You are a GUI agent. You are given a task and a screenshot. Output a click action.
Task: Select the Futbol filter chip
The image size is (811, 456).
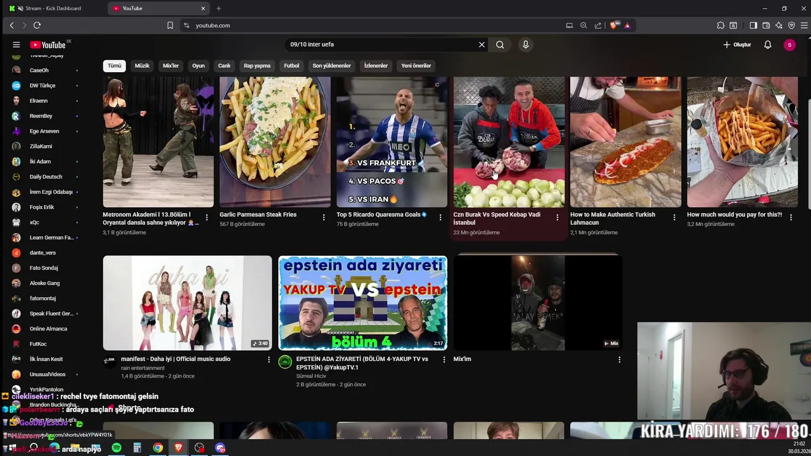click(291, 66)
